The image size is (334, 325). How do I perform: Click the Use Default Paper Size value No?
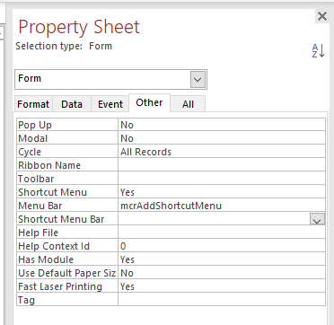coord(222,273)
